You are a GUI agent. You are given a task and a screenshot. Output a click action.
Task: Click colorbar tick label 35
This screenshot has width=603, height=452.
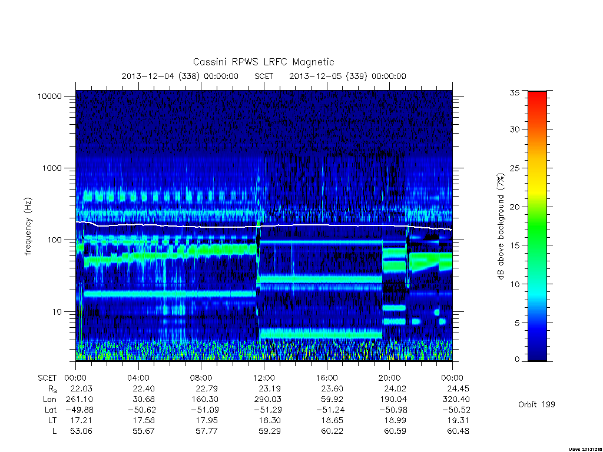point(514,92)
